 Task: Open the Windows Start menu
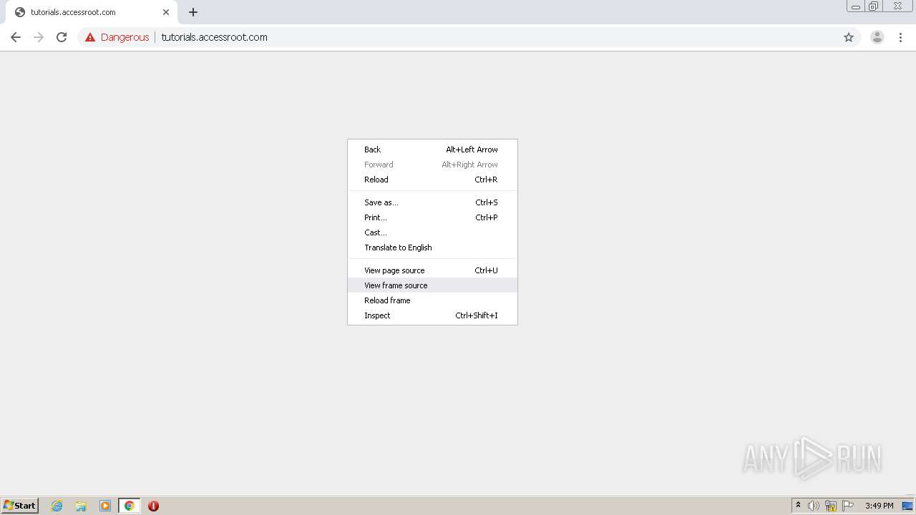20,506
